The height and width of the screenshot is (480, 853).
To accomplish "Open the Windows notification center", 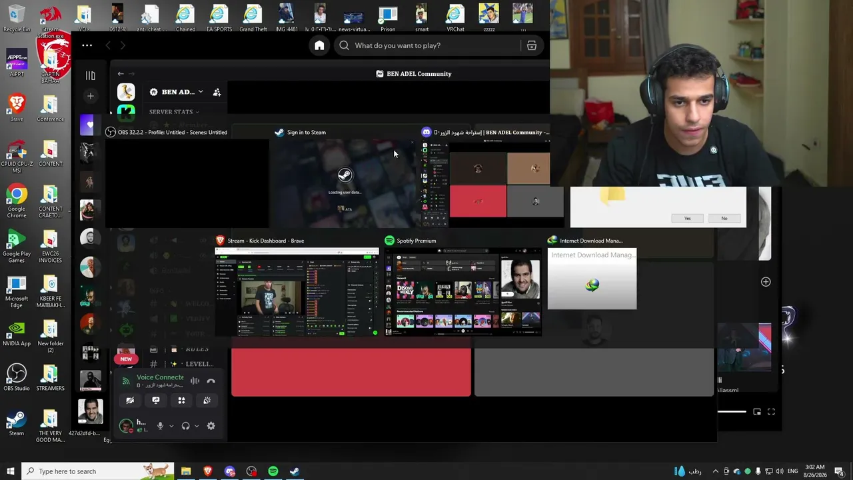I will pyautogui.click(x=839, y=471).
